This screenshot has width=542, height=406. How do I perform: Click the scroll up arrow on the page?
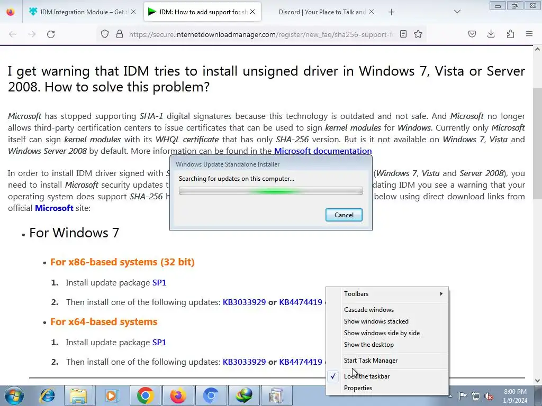click(x=537, y=49)
